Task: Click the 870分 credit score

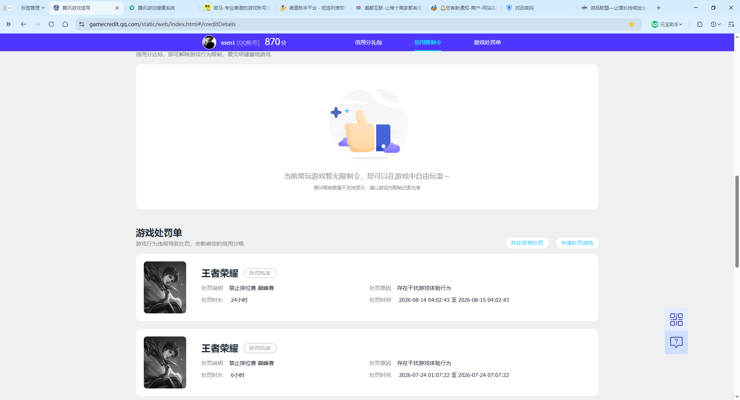Action: pos(276,42)
